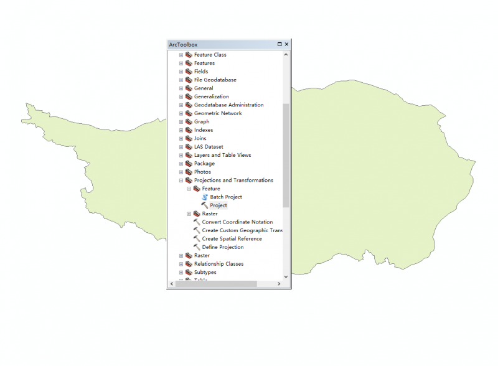
Task: Expand the Raster toolset under Projections
Action: 189,214
